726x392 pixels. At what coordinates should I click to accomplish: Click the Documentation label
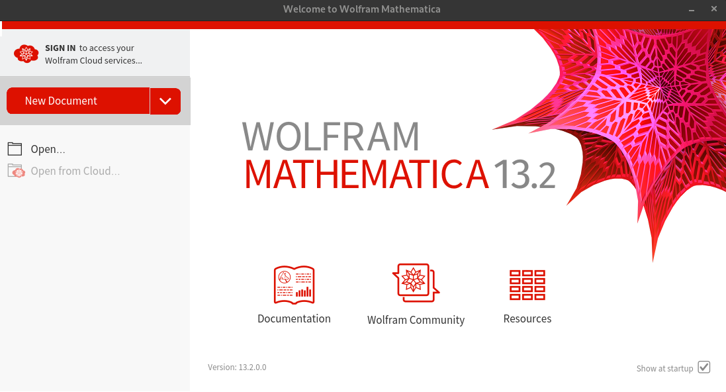click(294, 319)
